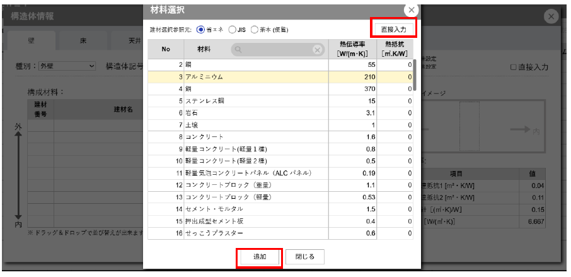Close the 構造体情報 window with X icon

pos(551,17)
